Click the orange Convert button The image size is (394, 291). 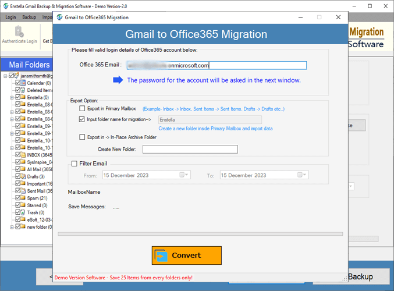[187, 255]
